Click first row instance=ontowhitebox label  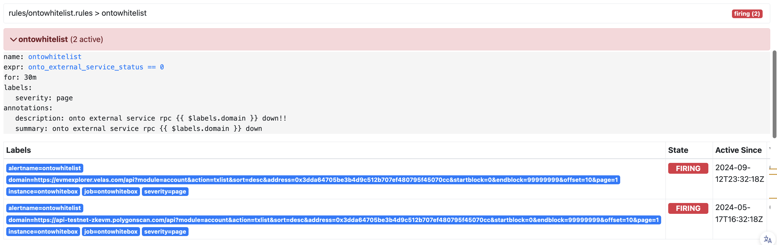tap(43, 192)
